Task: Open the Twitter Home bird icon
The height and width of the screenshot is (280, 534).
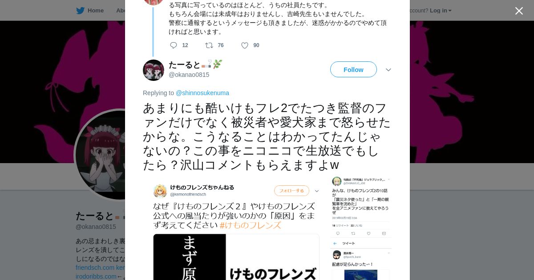Action: pos(80,11)
